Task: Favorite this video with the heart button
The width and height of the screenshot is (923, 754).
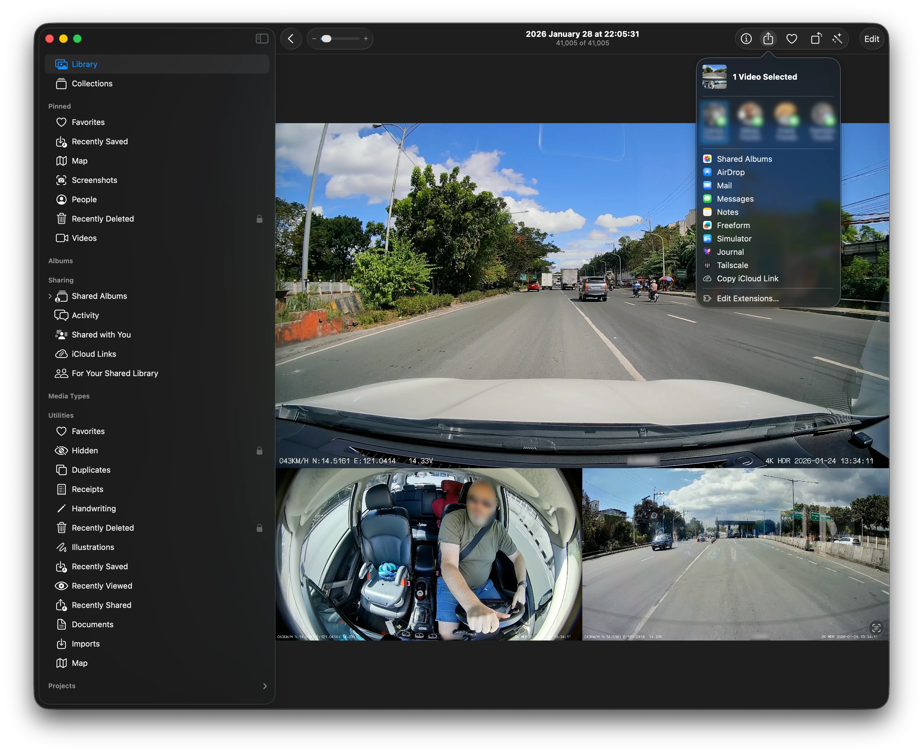Action: pyautogui.click(x=792, y=39)
